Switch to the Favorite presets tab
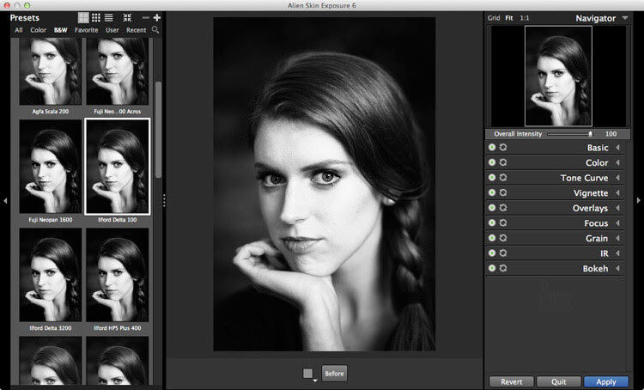Viewport: 644px width, 390px height. (86, 30)
